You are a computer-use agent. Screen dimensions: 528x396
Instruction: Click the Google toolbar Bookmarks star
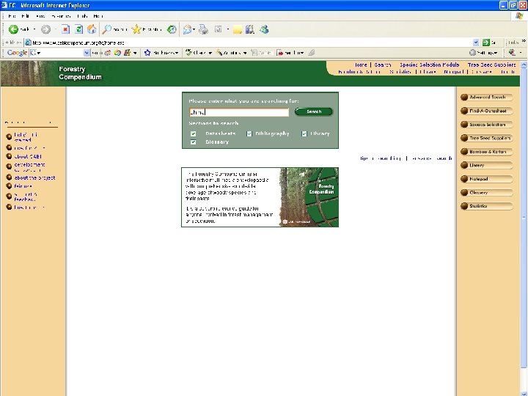pyautogui.click(x=147, y=53)
